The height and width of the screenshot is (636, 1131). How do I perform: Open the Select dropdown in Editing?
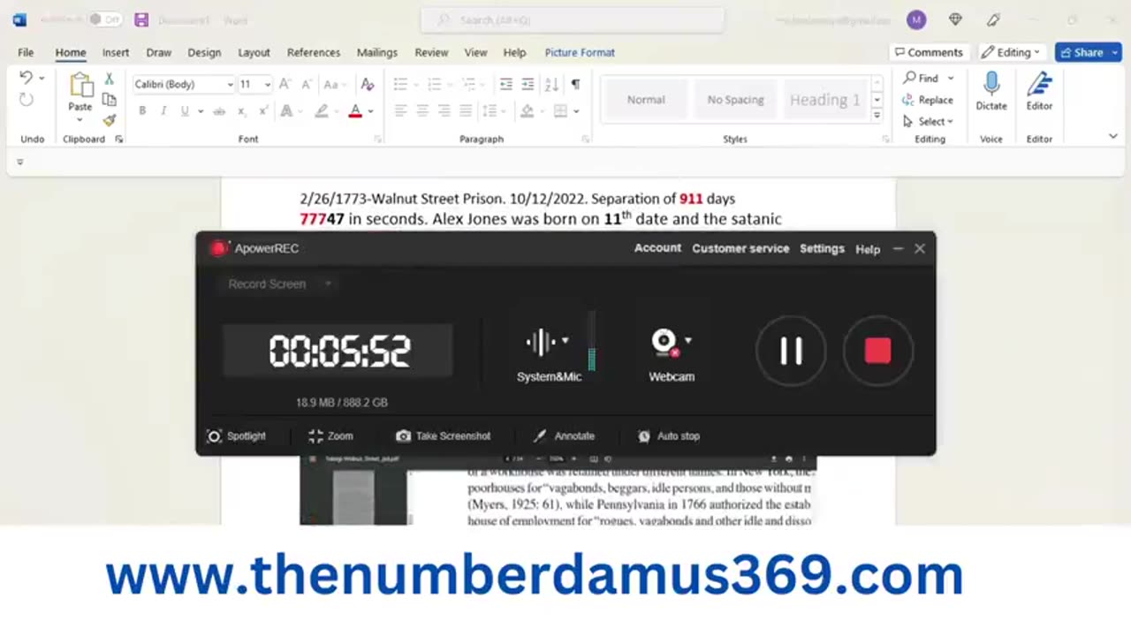929,121
